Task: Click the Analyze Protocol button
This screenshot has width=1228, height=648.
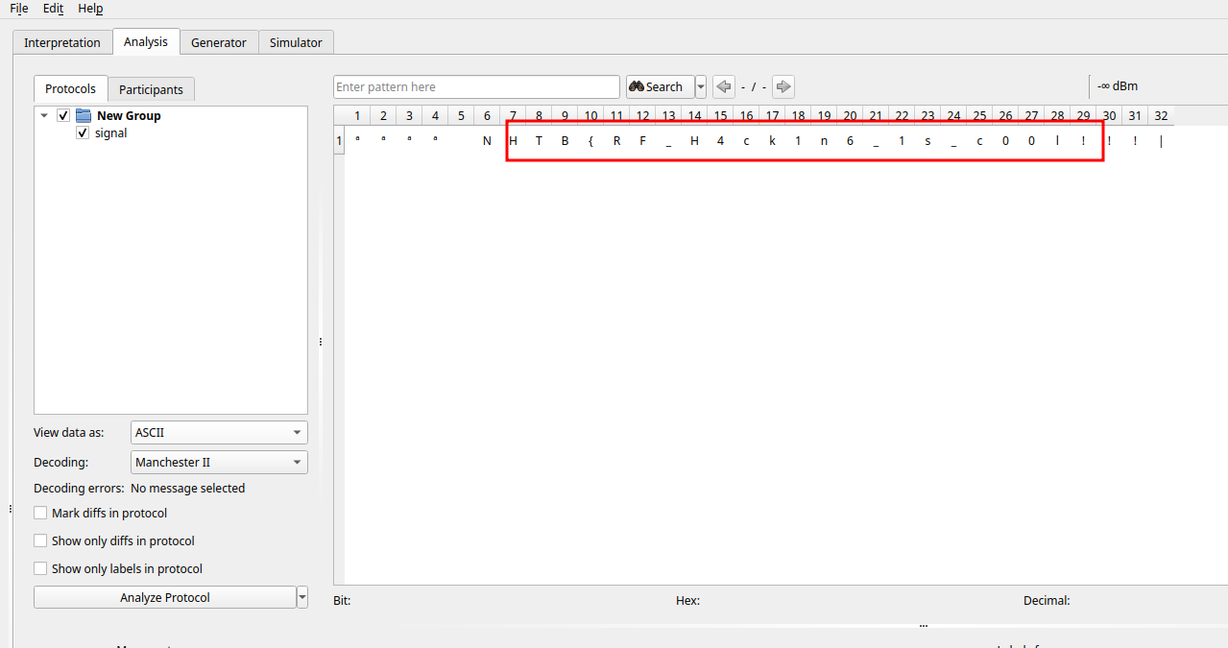Action: [x=164, y=597]
